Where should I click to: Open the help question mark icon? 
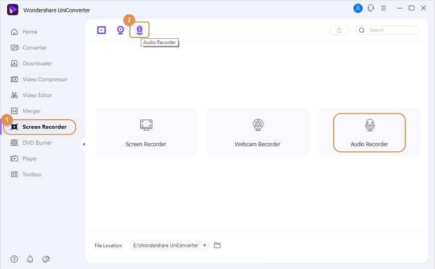click(x=14, y=259)
